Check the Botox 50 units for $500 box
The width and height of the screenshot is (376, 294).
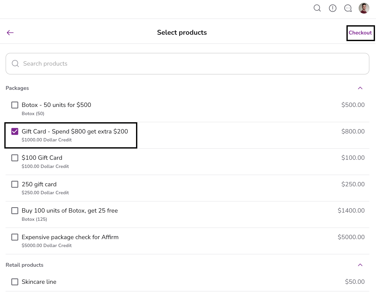15,105
